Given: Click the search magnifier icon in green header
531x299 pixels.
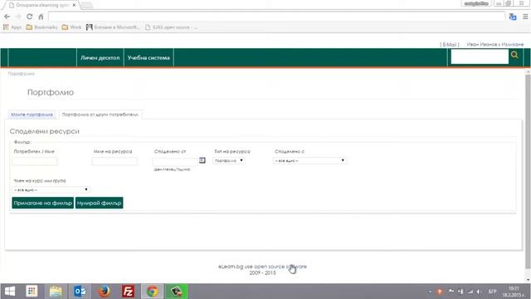Looking at the screenshot, I should (514, 55).
